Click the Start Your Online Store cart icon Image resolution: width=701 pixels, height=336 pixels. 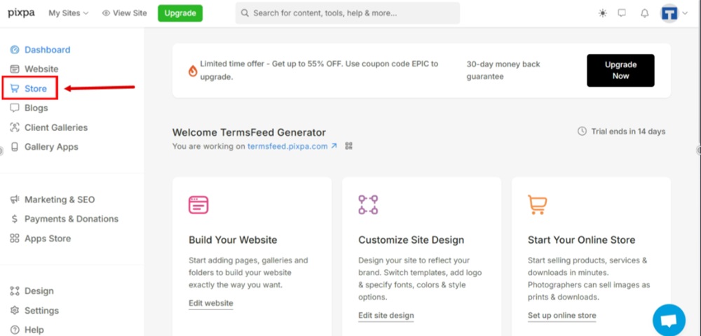coord(538,205)
